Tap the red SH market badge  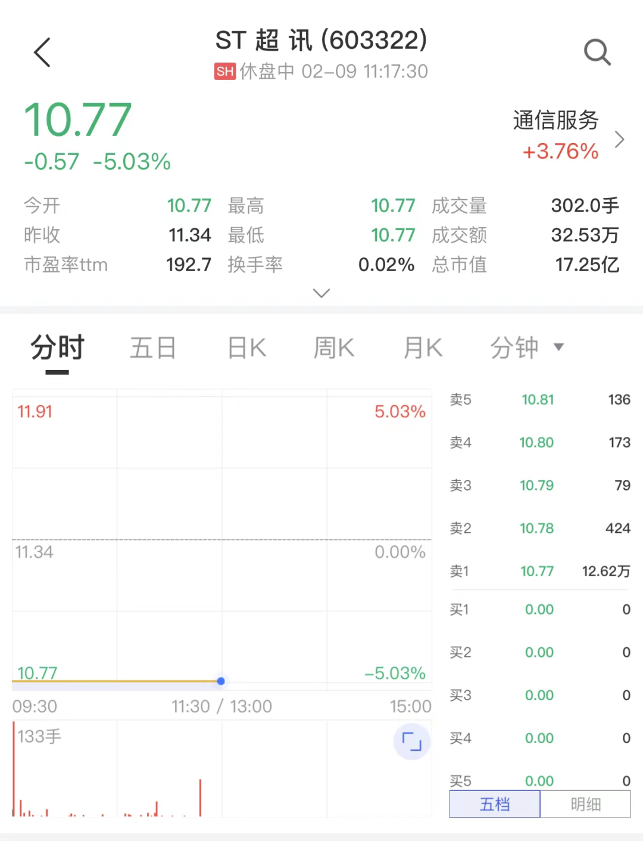point(225,72)
